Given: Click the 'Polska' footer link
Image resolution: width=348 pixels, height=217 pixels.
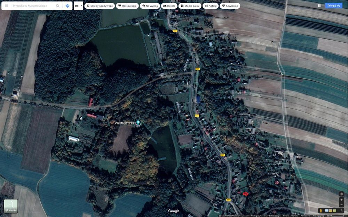Looking at the screenshot, I should coord(286,216).
